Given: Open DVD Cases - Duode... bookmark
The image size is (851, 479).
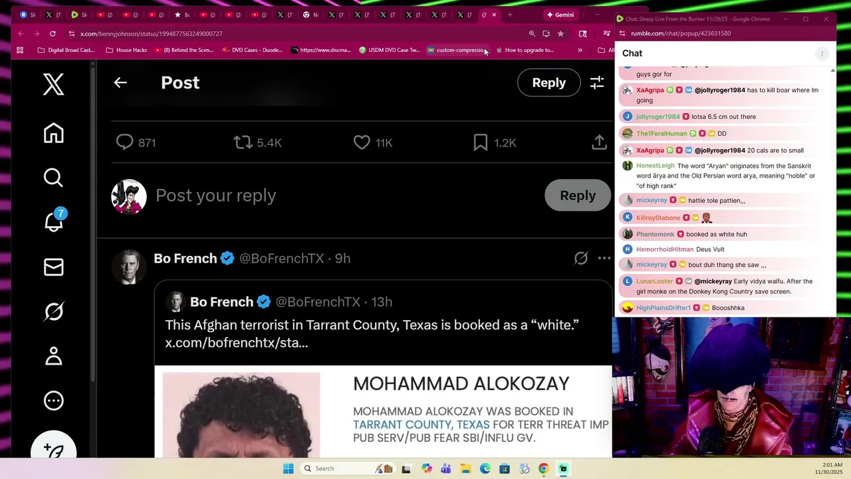Looking at the screenshot, I should pos(252,50).
